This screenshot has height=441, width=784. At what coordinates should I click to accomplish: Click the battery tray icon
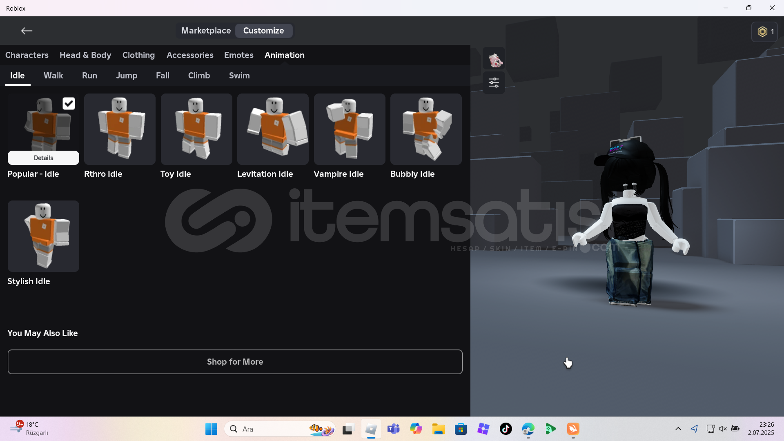[x=735, y=429]
